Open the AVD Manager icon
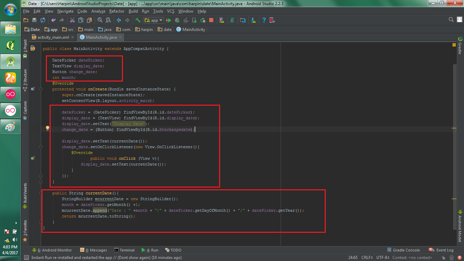The height and width of the screenshot is (261, 464). 221,20
